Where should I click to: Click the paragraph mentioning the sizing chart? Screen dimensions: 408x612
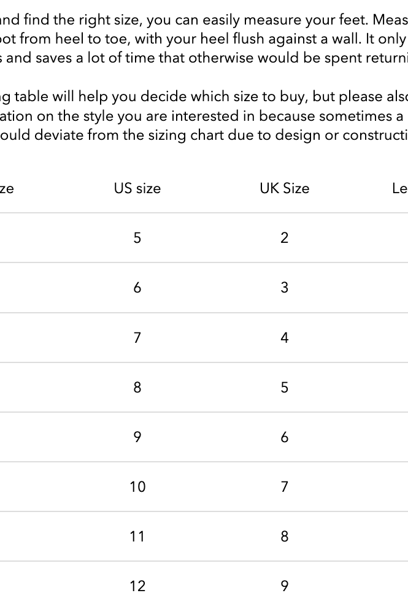[204, 116]
